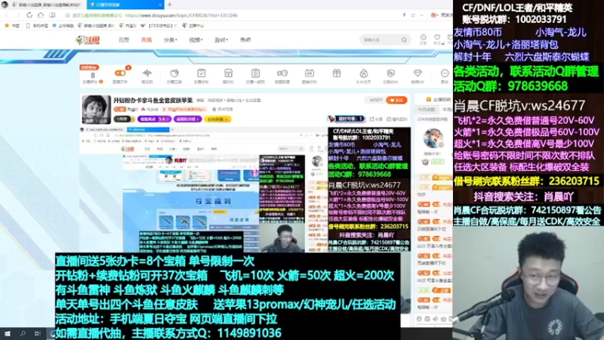Click the yellow badge under the title
The image size is (604, 340).
click(x=217, y=119)
